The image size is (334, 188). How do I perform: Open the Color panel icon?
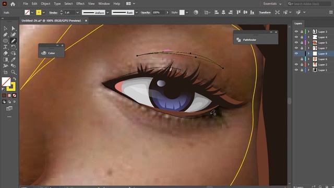(x=44, y=53)
